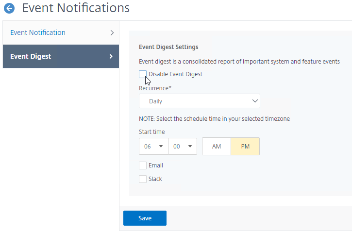
Task: Click the chevron beside Event Notification
Action: point(112,33)
